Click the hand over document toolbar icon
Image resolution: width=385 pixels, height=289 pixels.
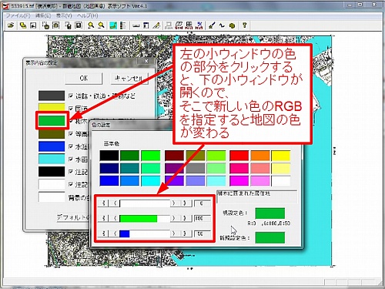click(68, 25)
